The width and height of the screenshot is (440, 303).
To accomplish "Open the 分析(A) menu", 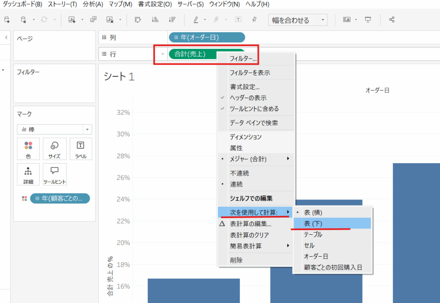I will tap(93, 4).
